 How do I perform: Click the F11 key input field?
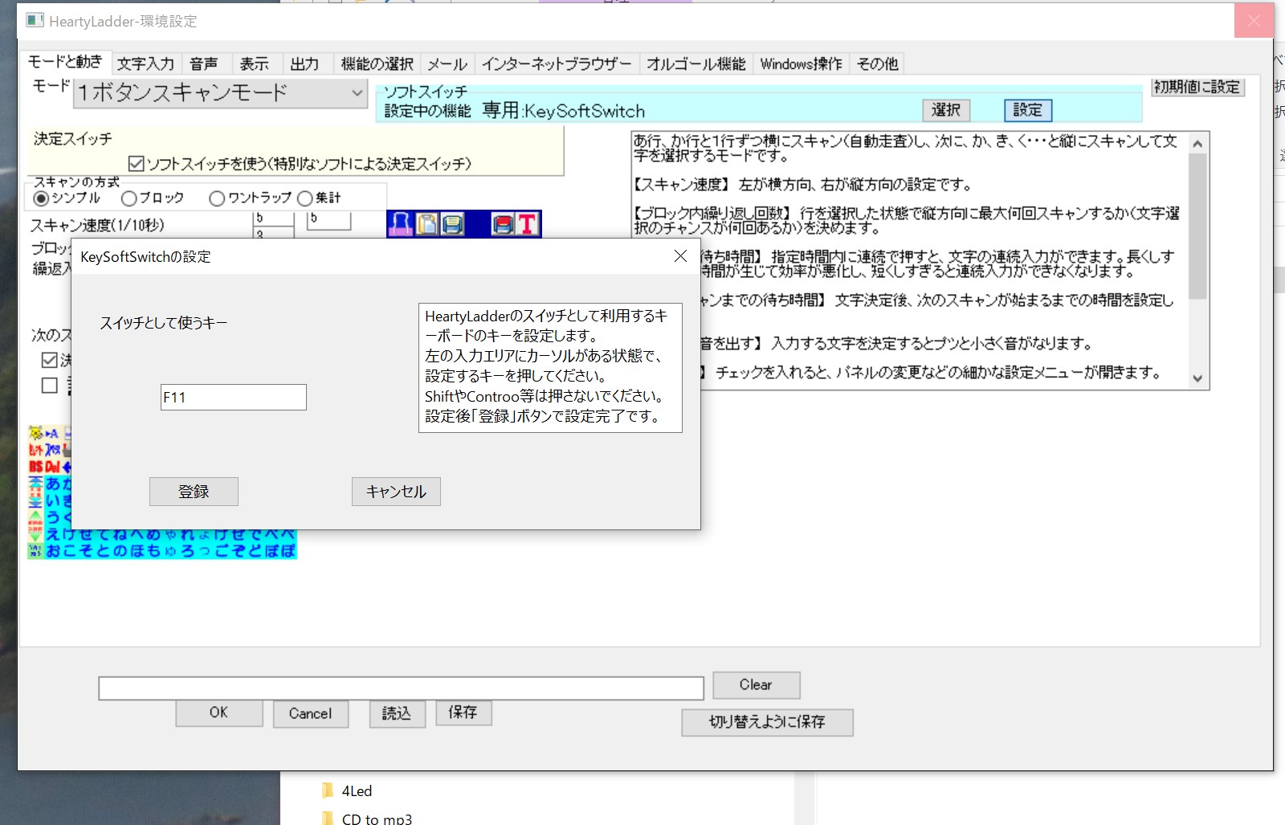point(233,397)
